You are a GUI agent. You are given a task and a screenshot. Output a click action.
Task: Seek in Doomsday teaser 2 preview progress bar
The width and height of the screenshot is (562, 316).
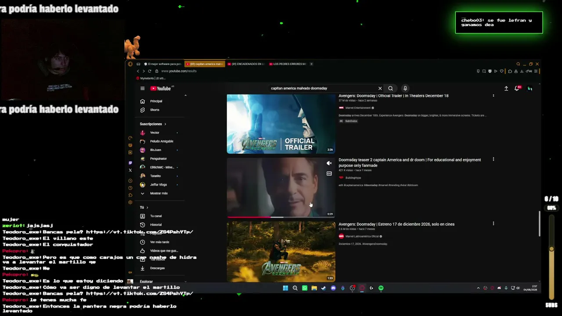click(x=281, y=217)
